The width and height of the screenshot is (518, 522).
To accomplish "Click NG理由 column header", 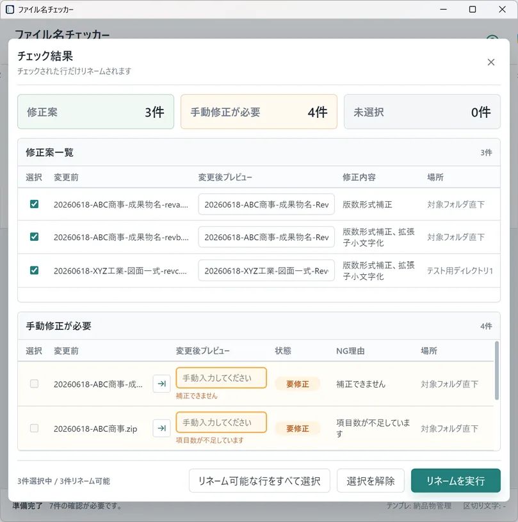I will 350,351.
